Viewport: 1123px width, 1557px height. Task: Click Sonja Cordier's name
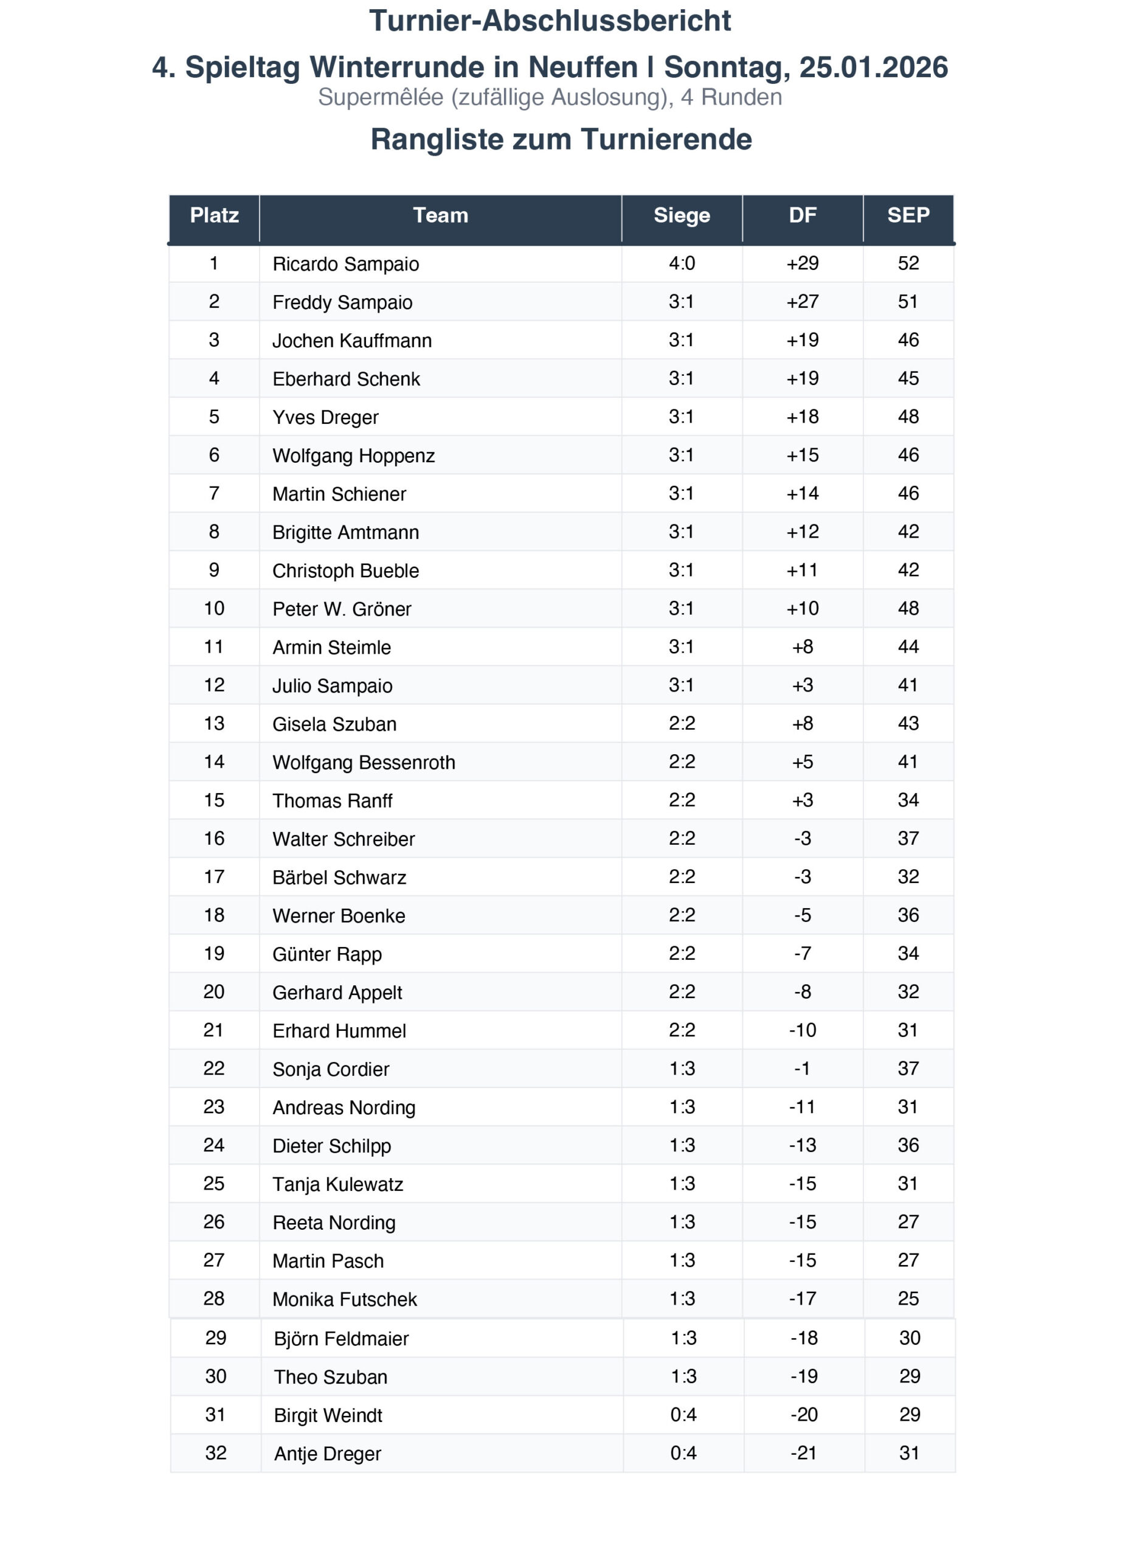click(x=330, y=1070)
